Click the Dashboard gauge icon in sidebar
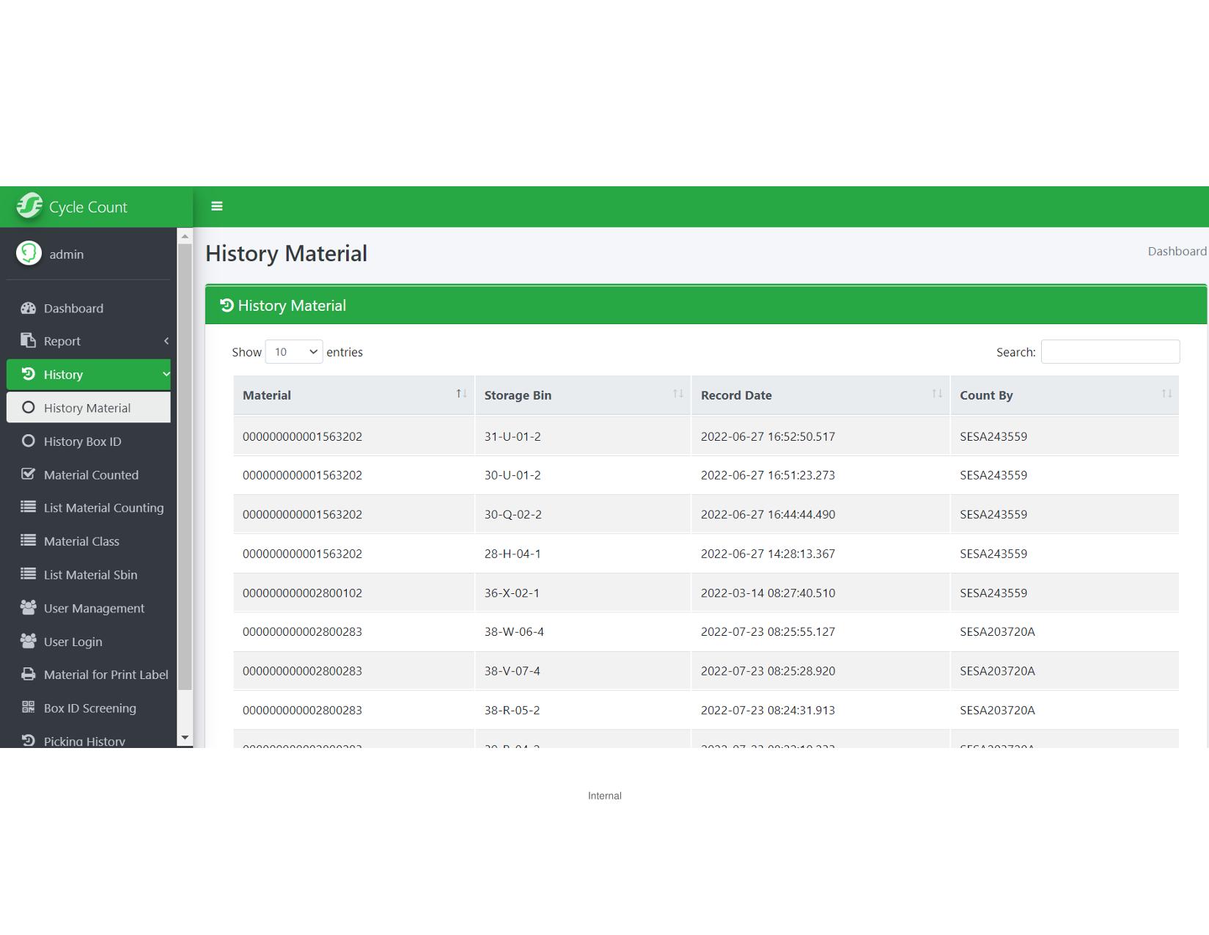The width and height of the screenshot is (1209, 935). click(x=28, y=308)
